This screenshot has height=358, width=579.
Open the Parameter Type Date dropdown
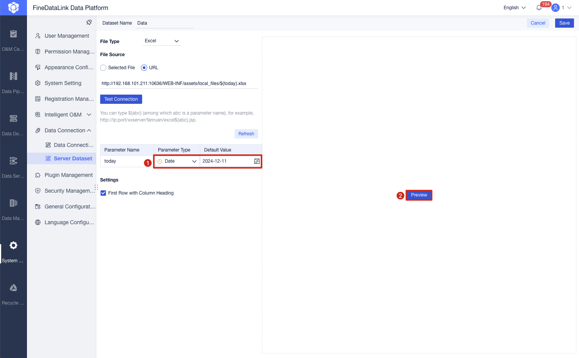(177, 161)
